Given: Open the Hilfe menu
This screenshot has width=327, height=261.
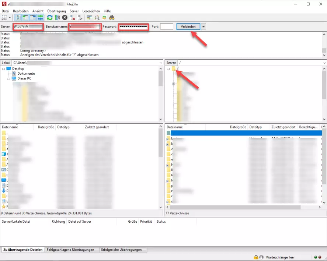Looking at the screenshot, I should click(x=107, y=11).
